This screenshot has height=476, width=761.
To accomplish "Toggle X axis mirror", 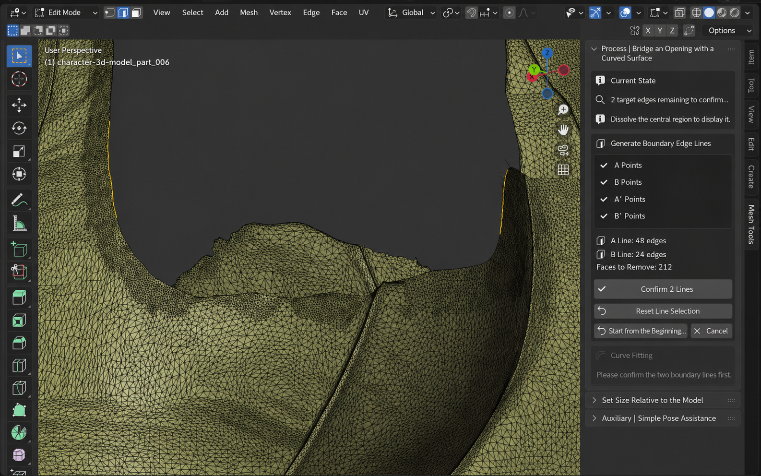I will click(x=648, y=31).
